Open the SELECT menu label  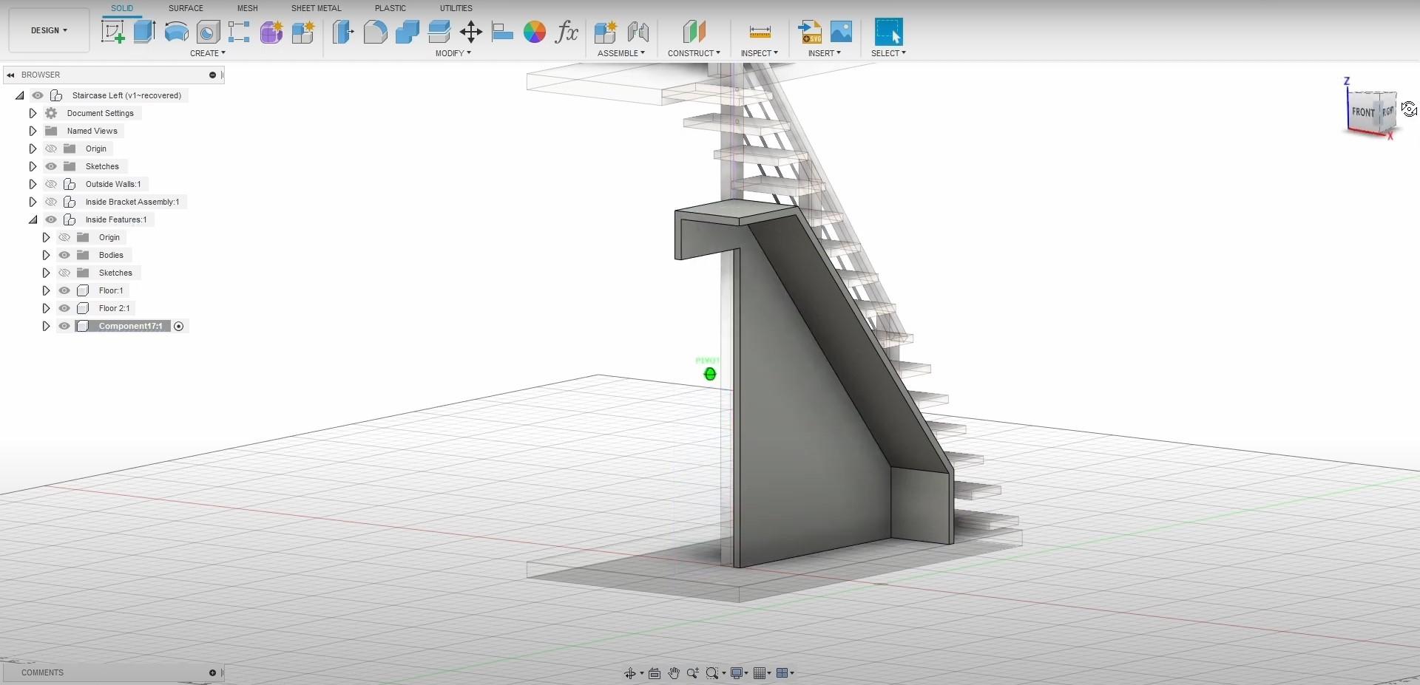[x=888, y=53]
